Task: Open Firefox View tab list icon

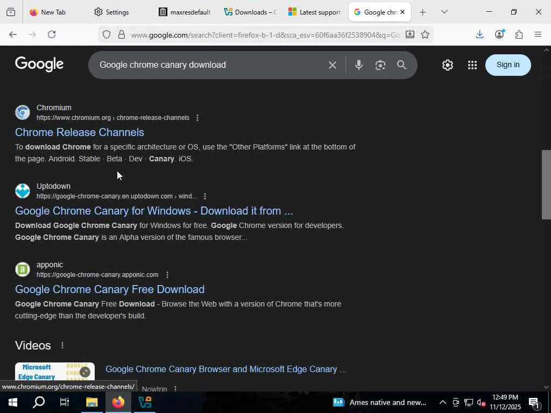Action: click(11, 12)
